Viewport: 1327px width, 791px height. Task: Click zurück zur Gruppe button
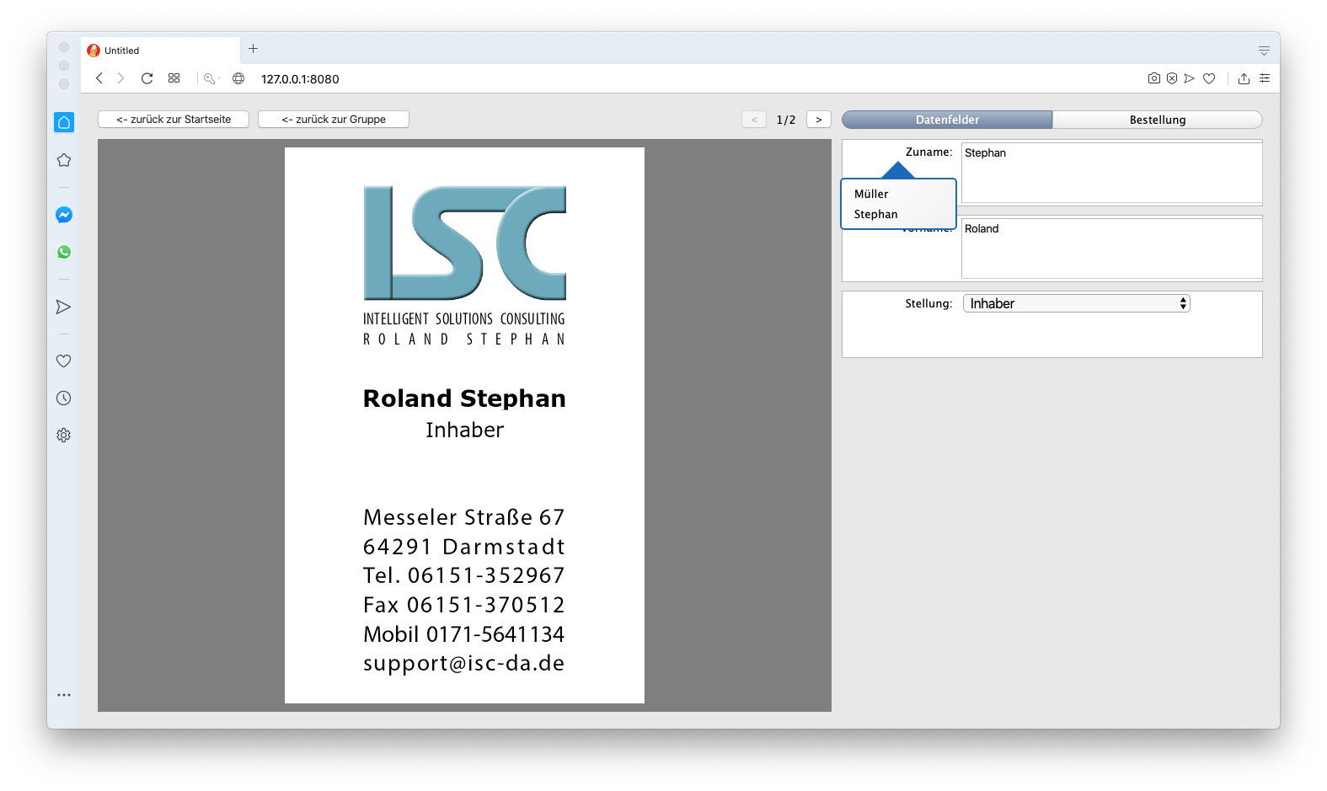tap(334, 120)
